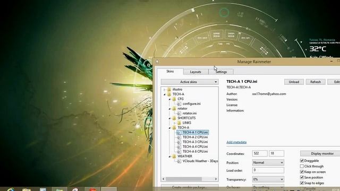340x191 pixels.
Task: Open the Active skins dropdown
Action: 190,82
